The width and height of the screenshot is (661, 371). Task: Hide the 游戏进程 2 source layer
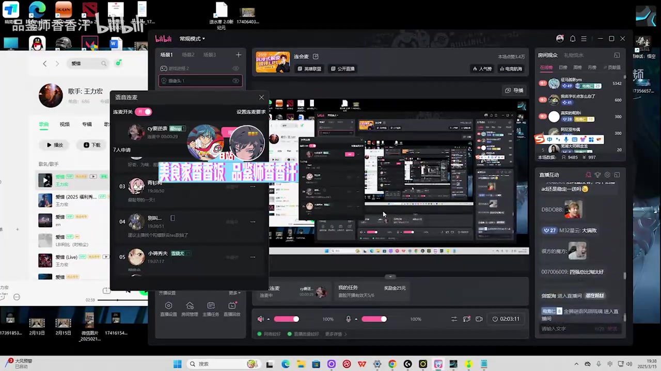coord(236,69)
